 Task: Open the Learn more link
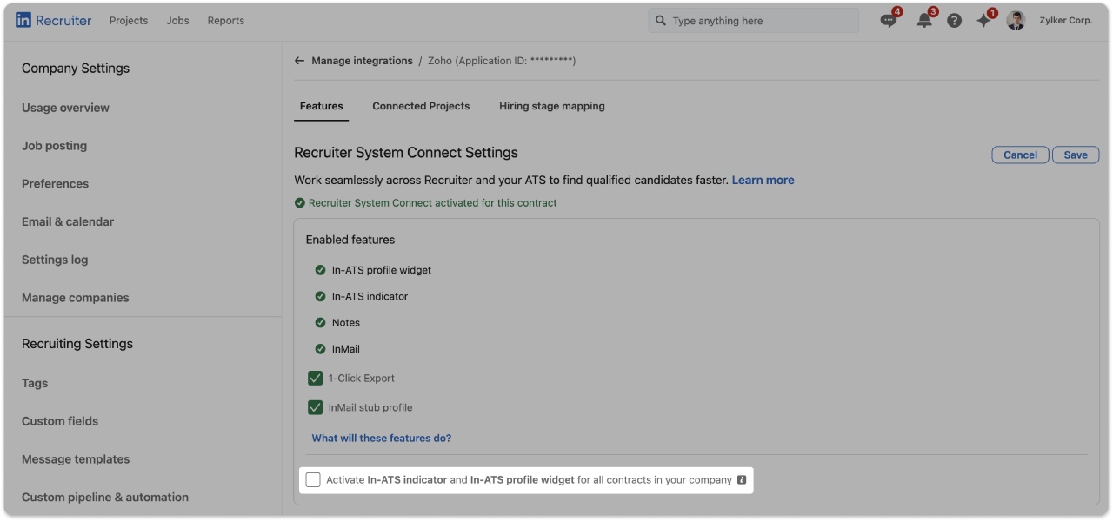[763, 180]
